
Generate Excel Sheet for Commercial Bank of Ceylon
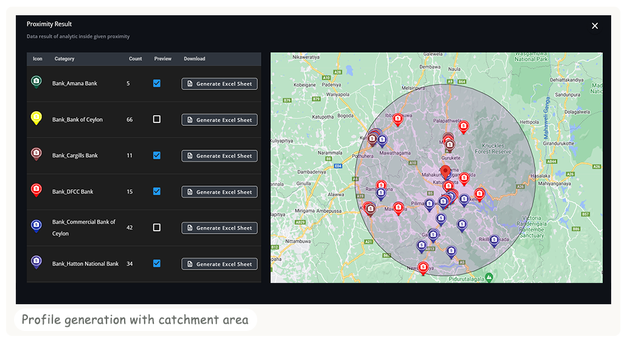[x=220, y=228]
